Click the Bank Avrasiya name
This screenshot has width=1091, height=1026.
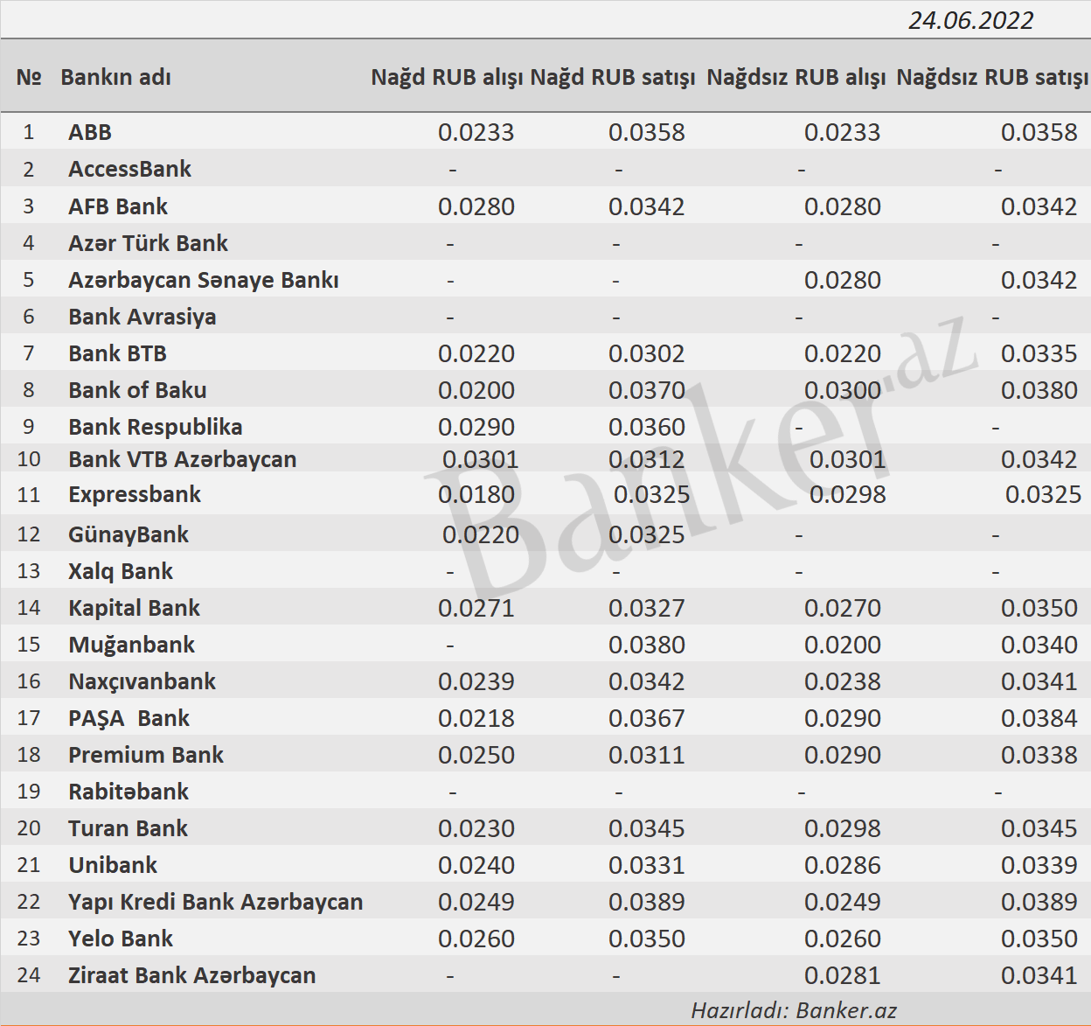tap(142, 317)
